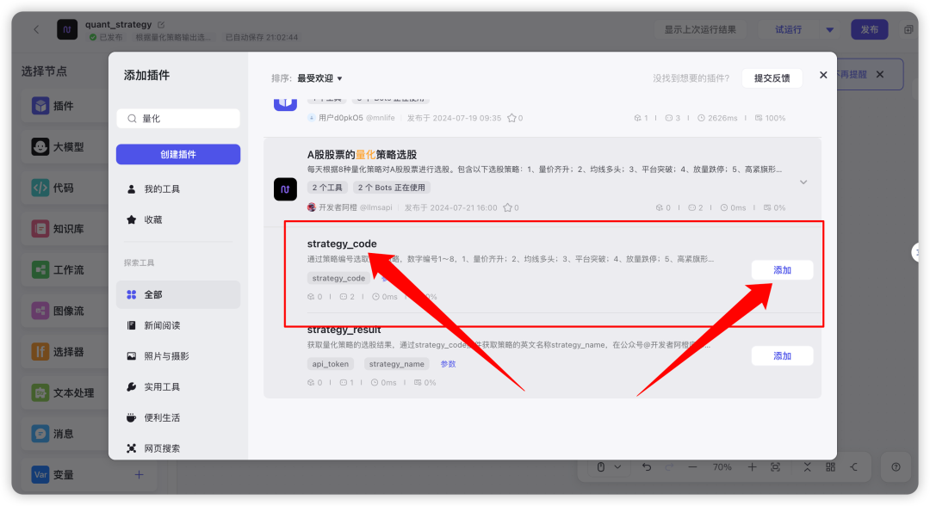Focus the plugin search field containing 量化
930x506 pixels.
point(178,119)
